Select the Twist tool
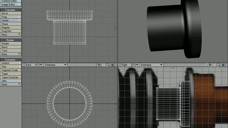The image size is (228, 128). (x=11, y=50)
